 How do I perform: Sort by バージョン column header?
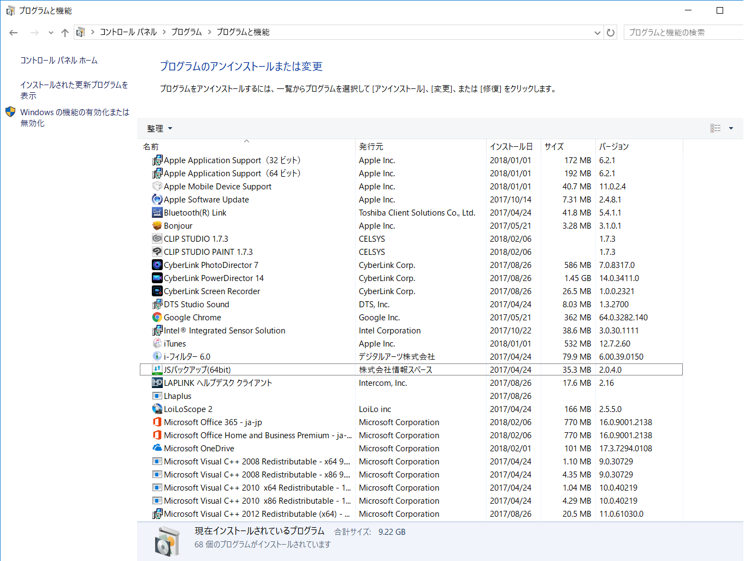[x=639, y=147]
